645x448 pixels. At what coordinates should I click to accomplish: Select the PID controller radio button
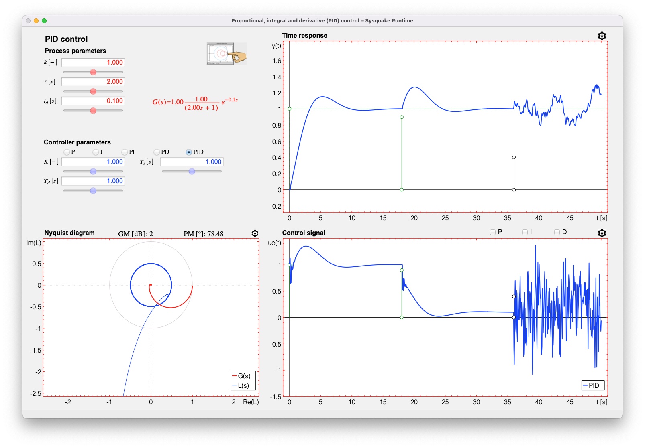[x=189, y=152]
